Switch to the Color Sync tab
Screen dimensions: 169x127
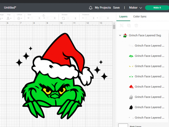pyautogui.click(x=140, y=17)
